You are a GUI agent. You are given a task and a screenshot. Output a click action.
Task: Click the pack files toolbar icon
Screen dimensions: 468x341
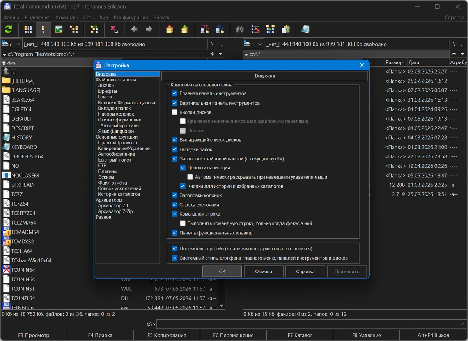(169, 29)
